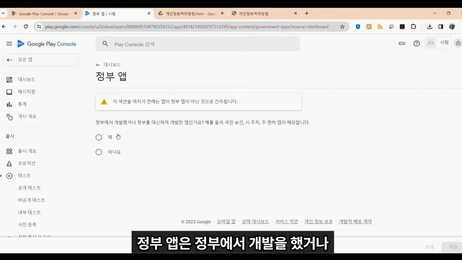
Task: Click the dark red square extension icon
Action: pyautogui.click(x=402, y=26)
